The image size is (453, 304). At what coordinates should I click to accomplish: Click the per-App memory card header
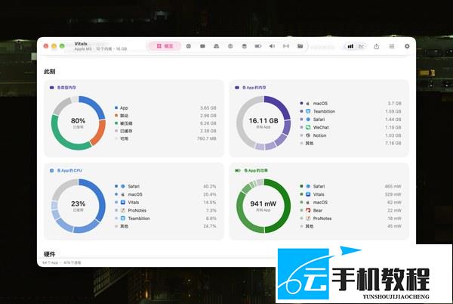click(251, 88)
